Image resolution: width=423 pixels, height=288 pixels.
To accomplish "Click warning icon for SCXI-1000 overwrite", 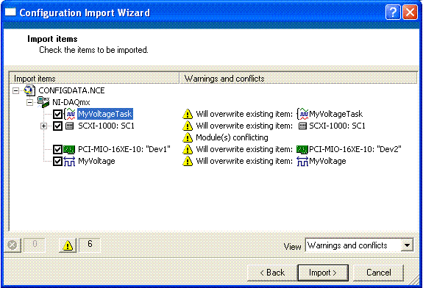I will 188,126.
